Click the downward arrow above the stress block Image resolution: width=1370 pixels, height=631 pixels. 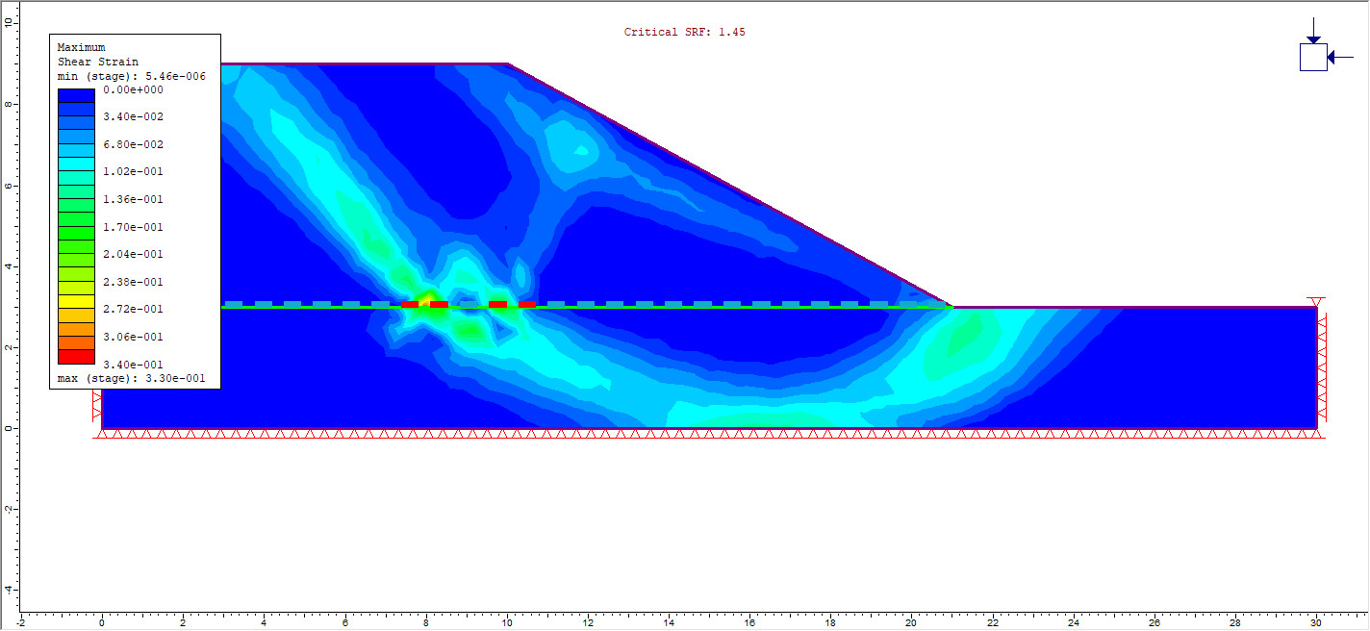[1313, 31]
